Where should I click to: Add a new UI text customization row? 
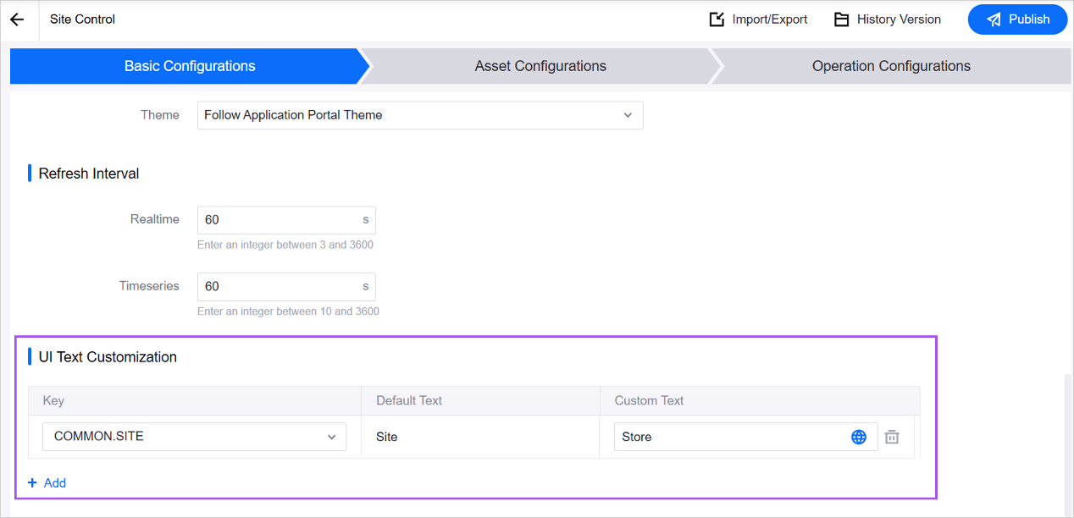point(47,482)
